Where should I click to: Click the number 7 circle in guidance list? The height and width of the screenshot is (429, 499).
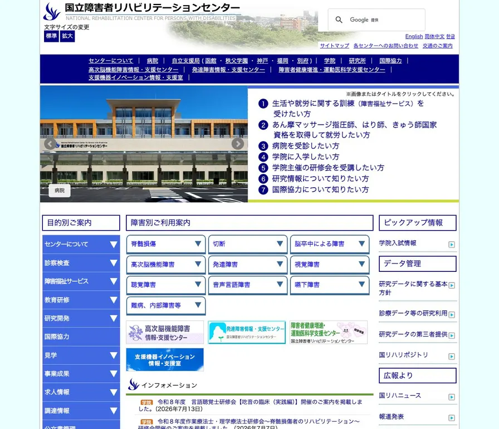pos(263,189)
